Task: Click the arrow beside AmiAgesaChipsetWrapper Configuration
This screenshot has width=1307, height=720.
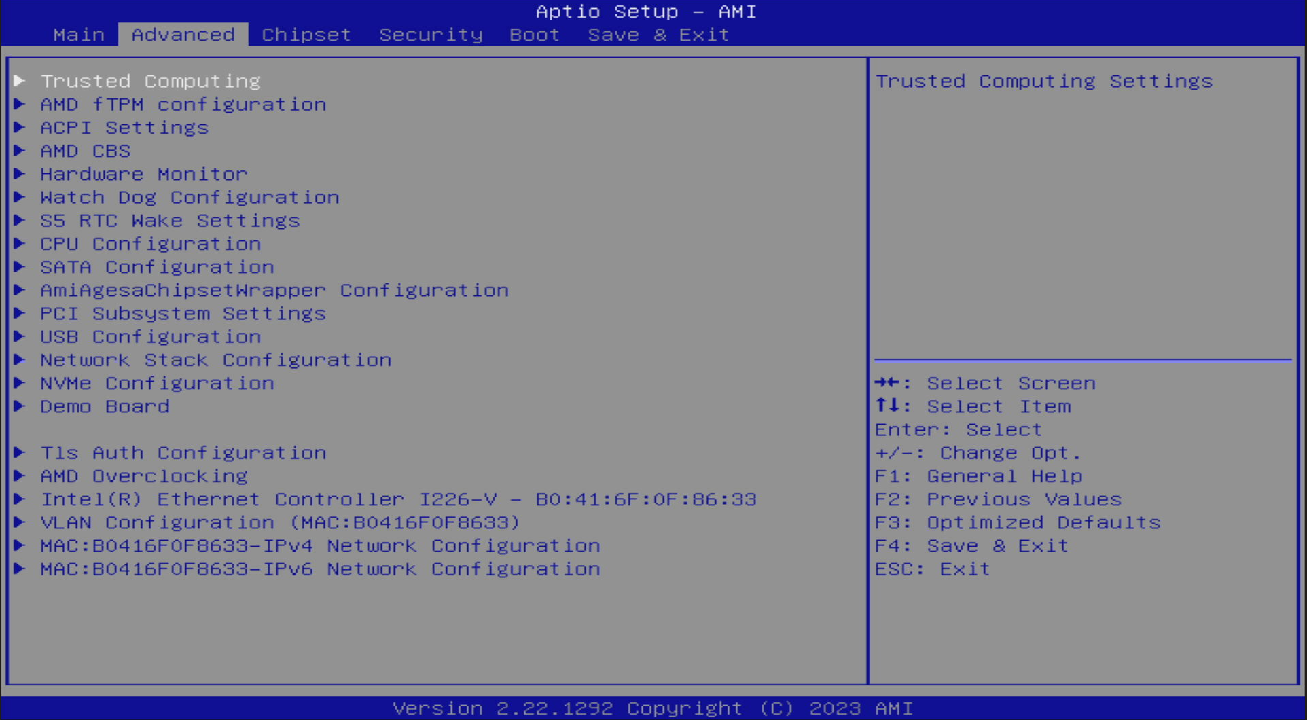Action: click(20, 289)
